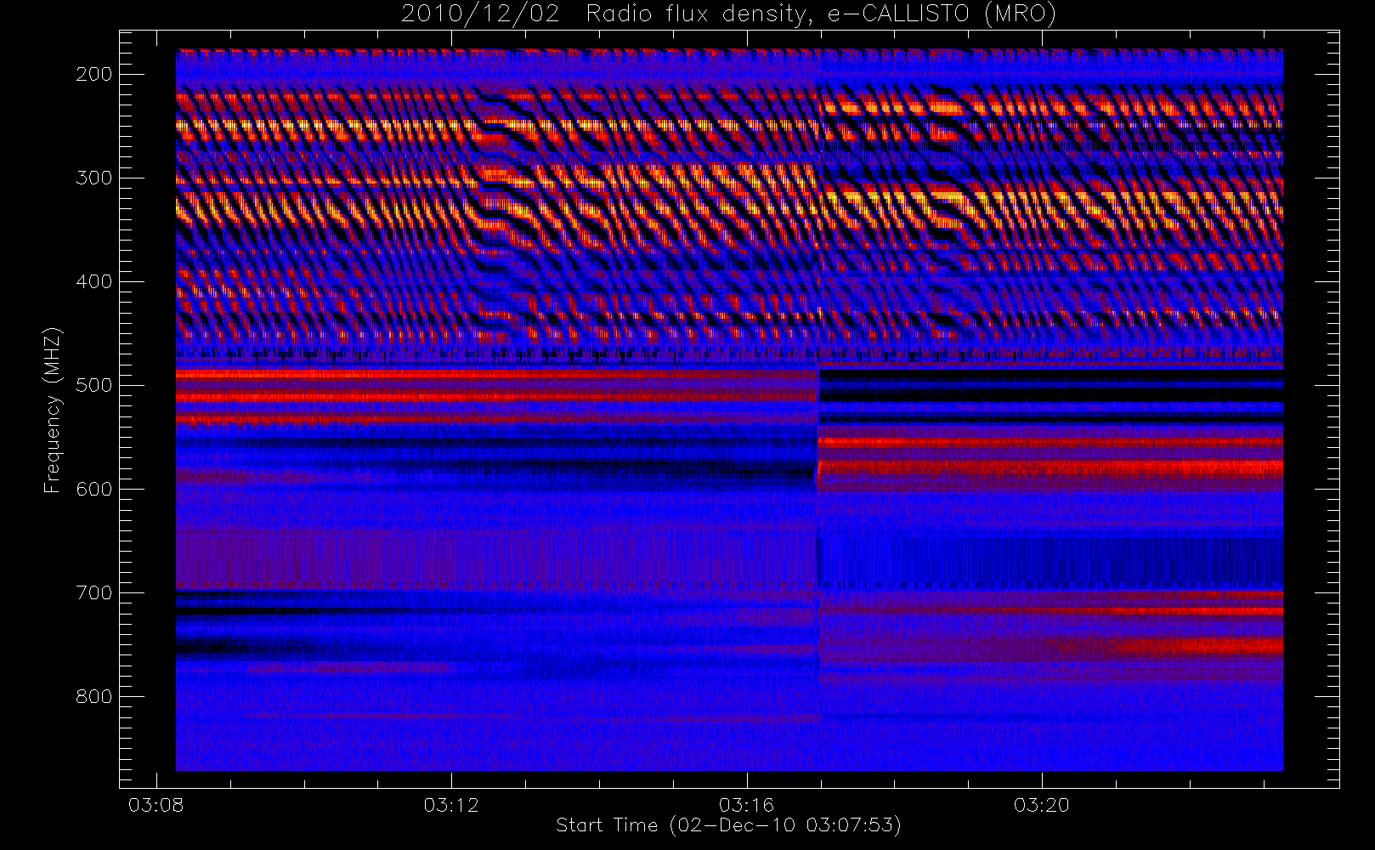This screenshot has height=850, width=1375.
Task: Click the plot title 'Radio flux density, e-CALLISTO (MRO)'
Action: [x=821, y=14]
